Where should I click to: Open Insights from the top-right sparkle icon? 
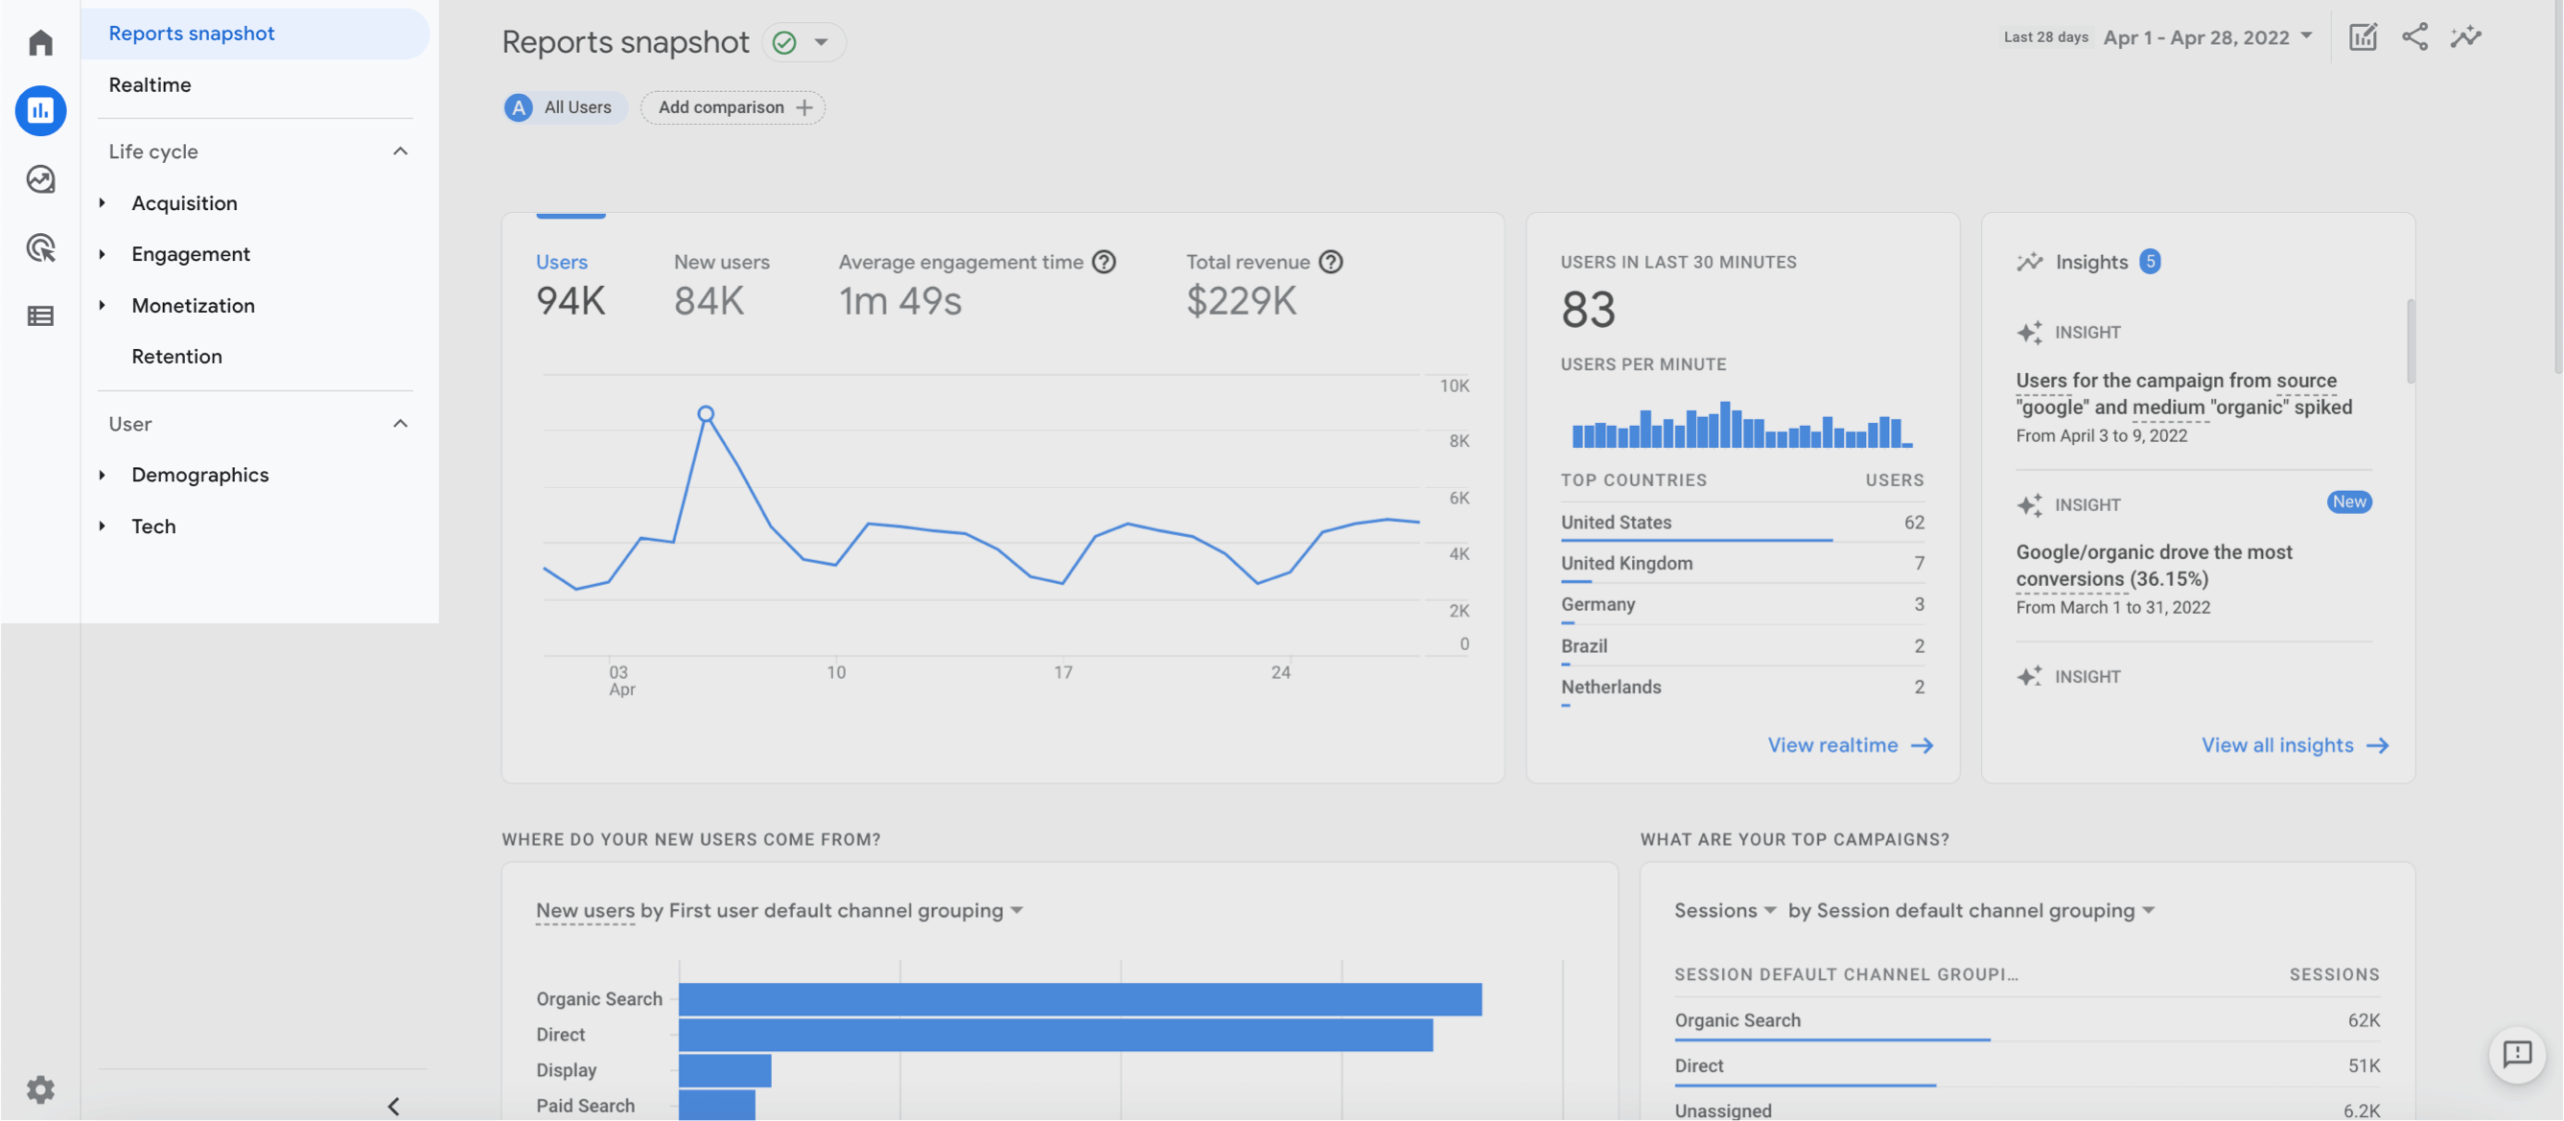point(2465,36)
